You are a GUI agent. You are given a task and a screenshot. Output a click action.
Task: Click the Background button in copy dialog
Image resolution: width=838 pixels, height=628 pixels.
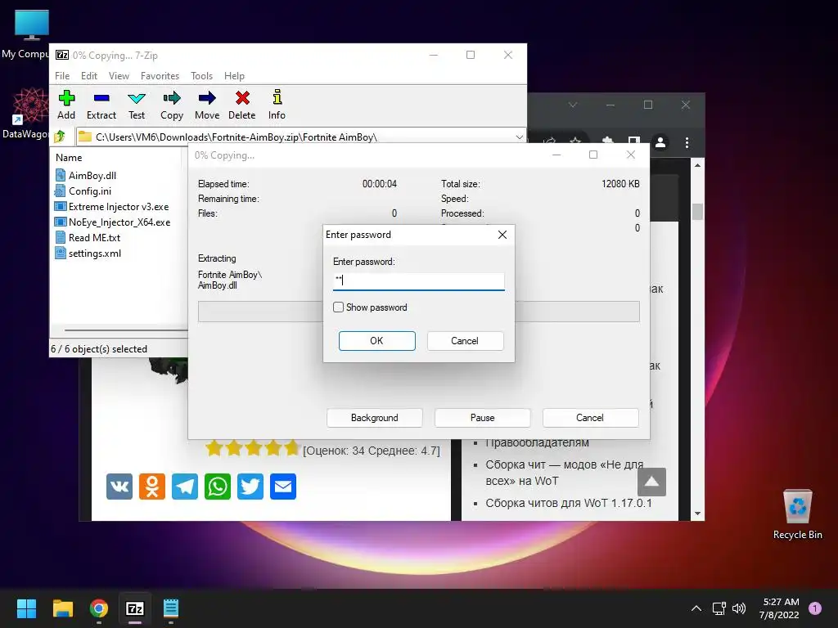(x=375, y=418)
